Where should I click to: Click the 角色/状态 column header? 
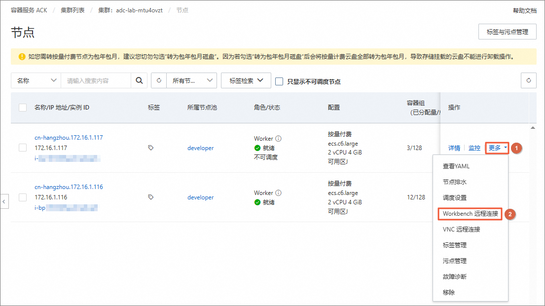267,108
